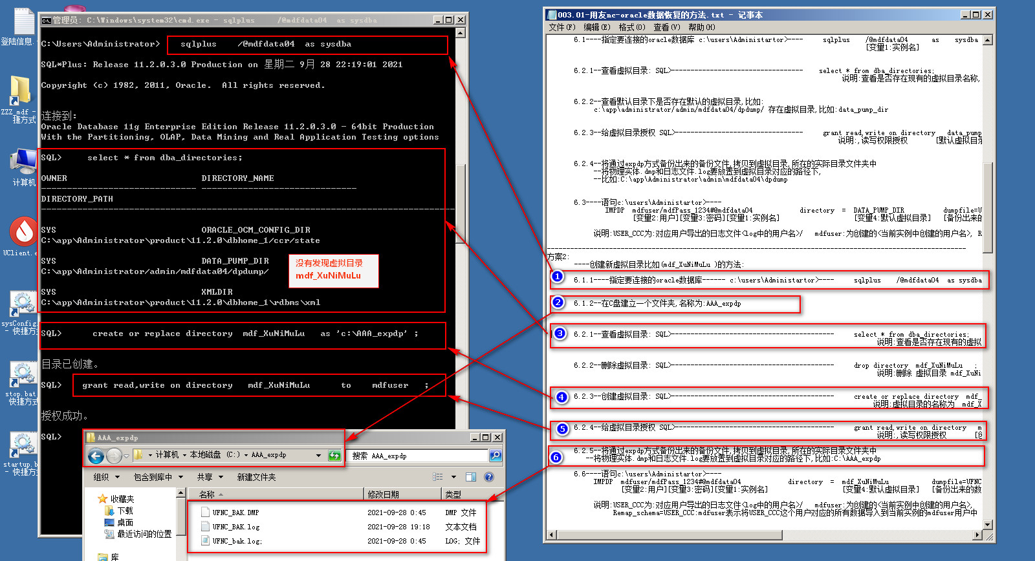This screenshot has height=561, width=1035.
Task: Expand the 包含到库中 dropdown
Action: coord(158,477)
